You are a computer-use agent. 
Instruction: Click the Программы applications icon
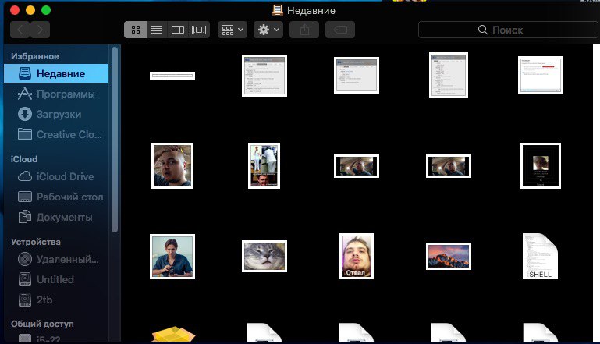tap(25, 94)
